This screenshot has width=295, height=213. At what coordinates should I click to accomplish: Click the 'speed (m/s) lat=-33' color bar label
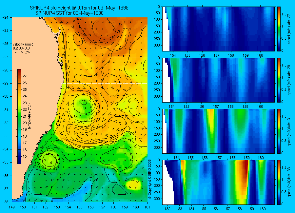click(289, 182)
